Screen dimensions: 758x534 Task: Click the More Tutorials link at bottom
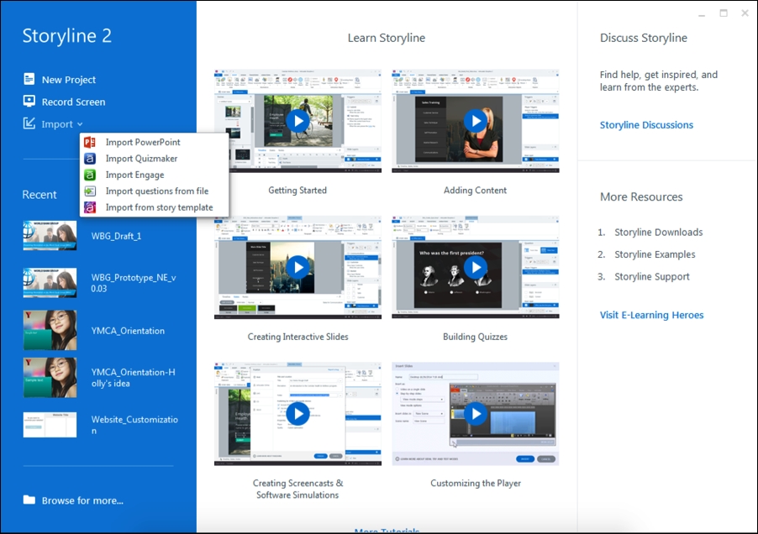tap(387, 531)
